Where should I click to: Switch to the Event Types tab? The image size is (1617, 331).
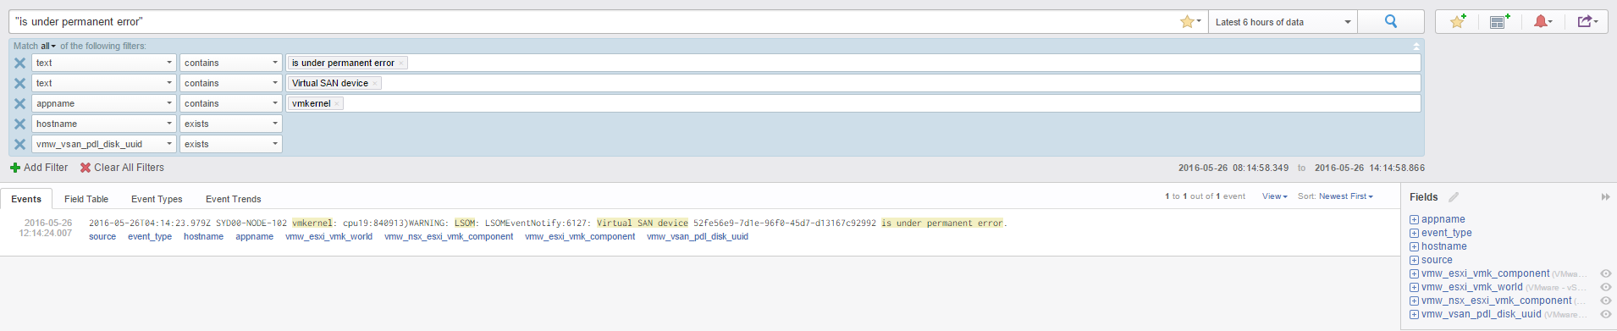(x=157, y=199)
